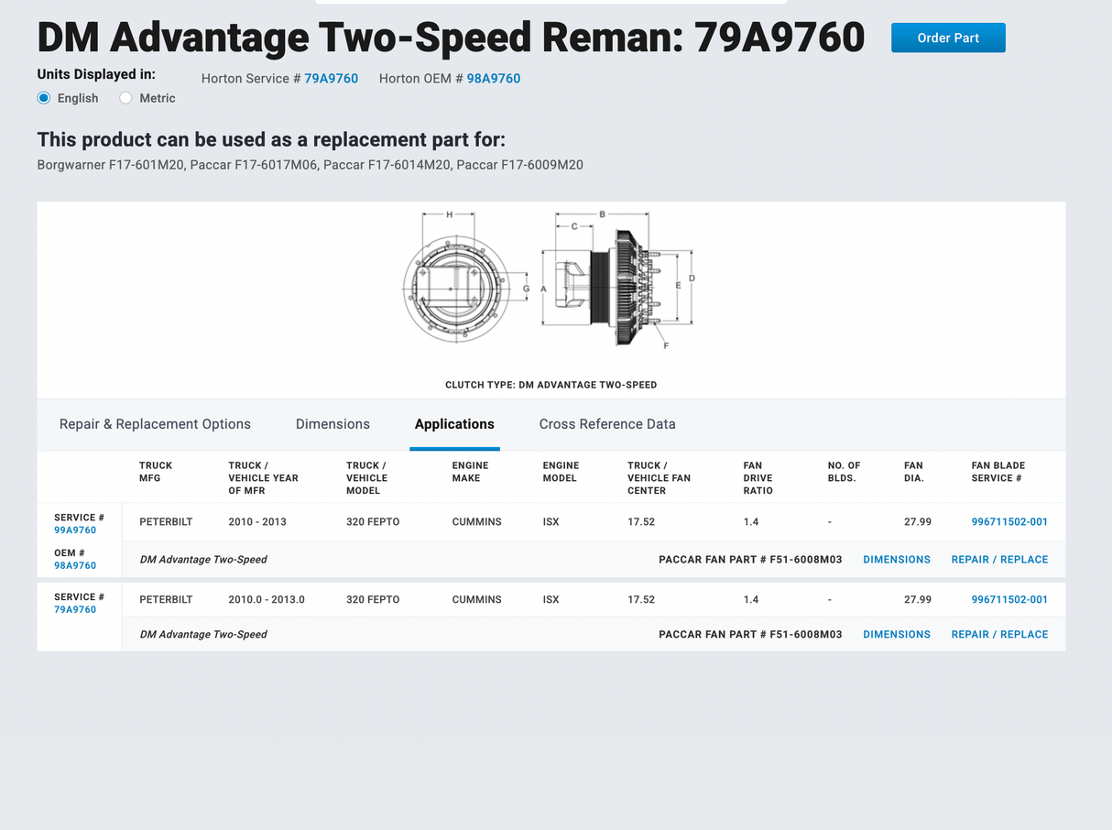This screenshot has height=830, width=1112.
Task: Click the clutch dimension diagram image
Action: click(548, 280)
